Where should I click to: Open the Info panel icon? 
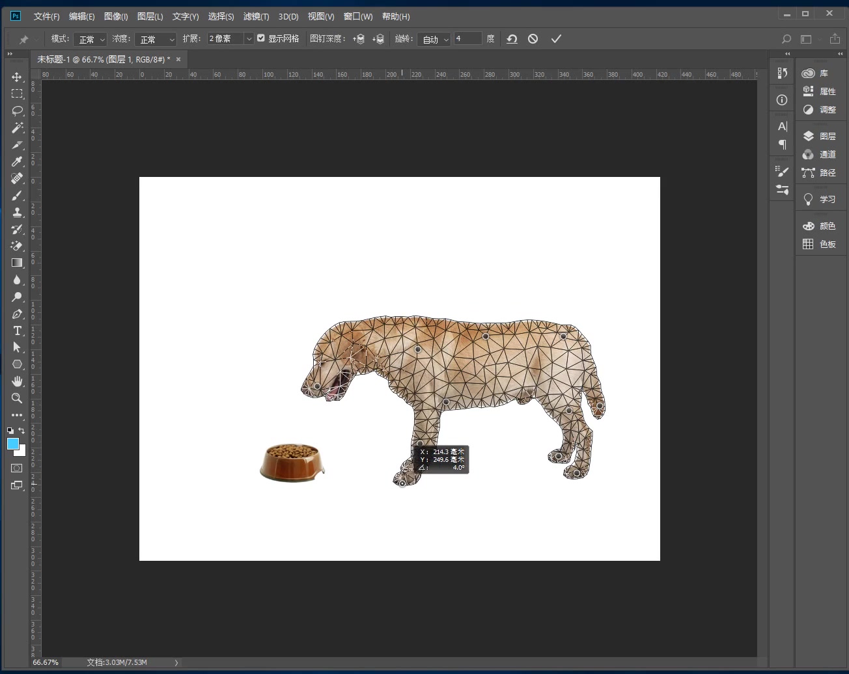coord(782,100)
